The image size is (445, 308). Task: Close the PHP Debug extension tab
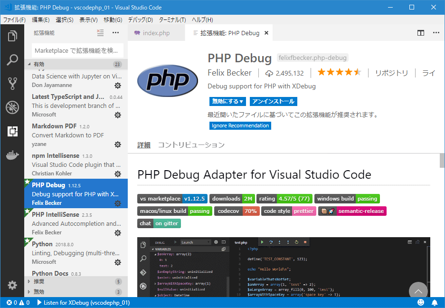click(266, 33)
